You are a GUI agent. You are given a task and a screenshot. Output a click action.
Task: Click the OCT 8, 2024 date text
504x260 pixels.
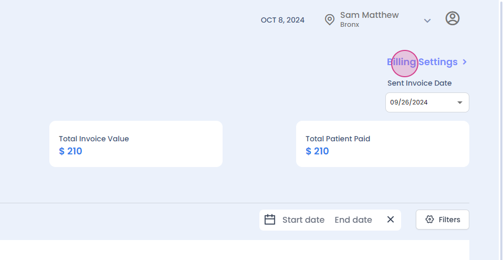282,20
